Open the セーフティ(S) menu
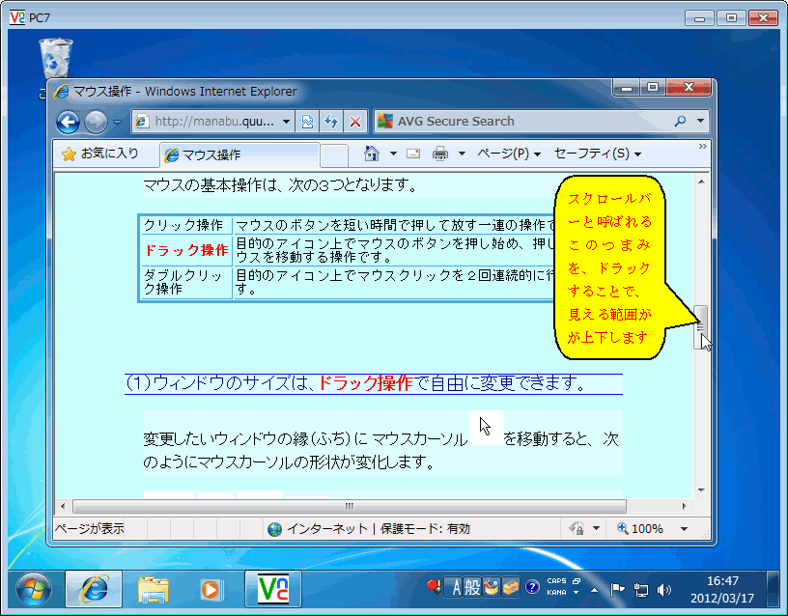This screenshot has height=616, width=788. coord(597,154)
